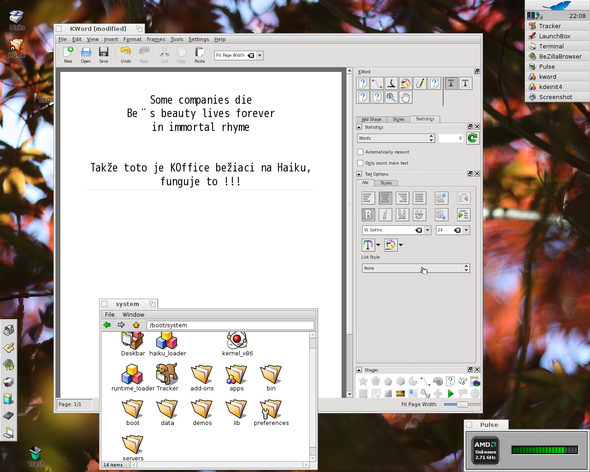Open the Format menu in KWord
Screen dimensions: 590x472
(x=132, y=39)
